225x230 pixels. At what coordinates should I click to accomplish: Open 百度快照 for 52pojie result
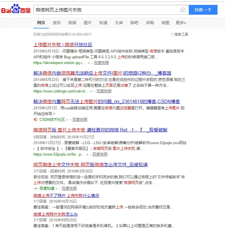pyautogui.click(x=100, y=154)
